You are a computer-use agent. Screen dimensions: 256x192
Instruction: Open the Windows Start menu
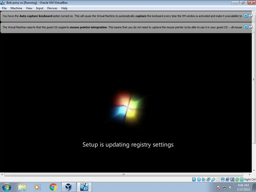pos(7,187)
